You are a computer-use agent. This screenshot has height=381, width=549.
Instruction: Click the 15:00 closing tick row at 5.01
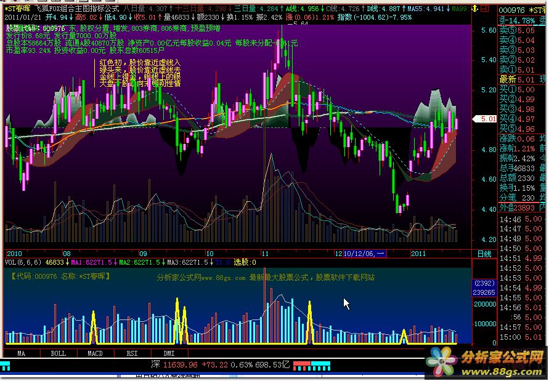[523, 337]
